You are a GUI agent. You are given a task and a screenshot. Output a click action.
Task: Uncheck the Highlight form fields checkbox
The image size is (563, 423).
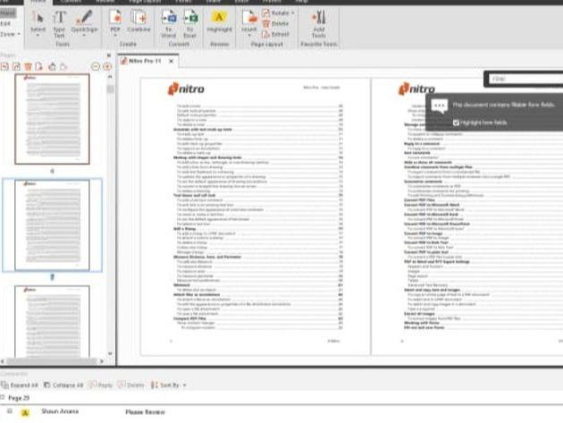pos(456,122)
